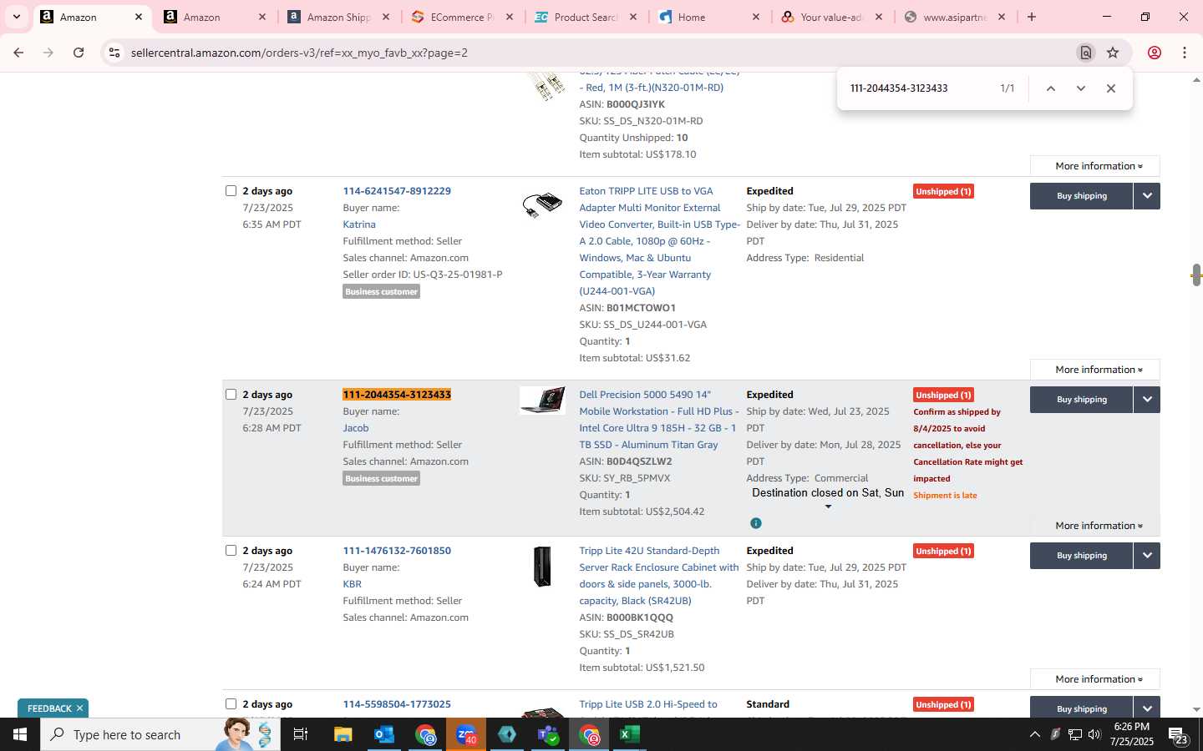Open Zoom from taskbar
Screen dimensions: 1203x751
click(x=466, y=734)
